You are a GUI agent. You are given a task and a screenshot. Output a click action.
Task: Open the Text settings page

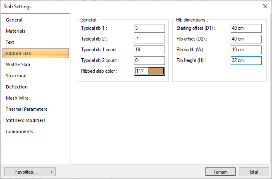pyautogui.click(x=10, y=42)
